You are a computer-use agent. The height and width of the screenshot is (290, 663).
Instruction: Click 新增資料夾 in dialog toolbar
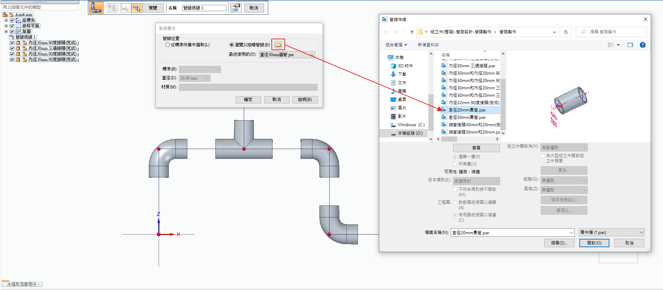coord(428,45)
